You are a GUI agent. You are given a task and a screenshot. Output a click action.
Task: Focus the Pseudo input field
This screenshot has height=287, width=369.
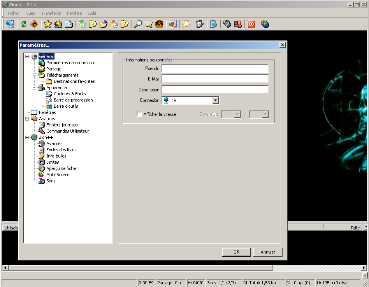coord(215,68)
